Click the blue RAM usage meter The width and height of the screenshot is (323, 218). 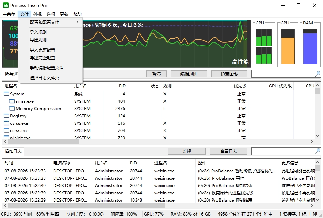click(x=310, y=46)
